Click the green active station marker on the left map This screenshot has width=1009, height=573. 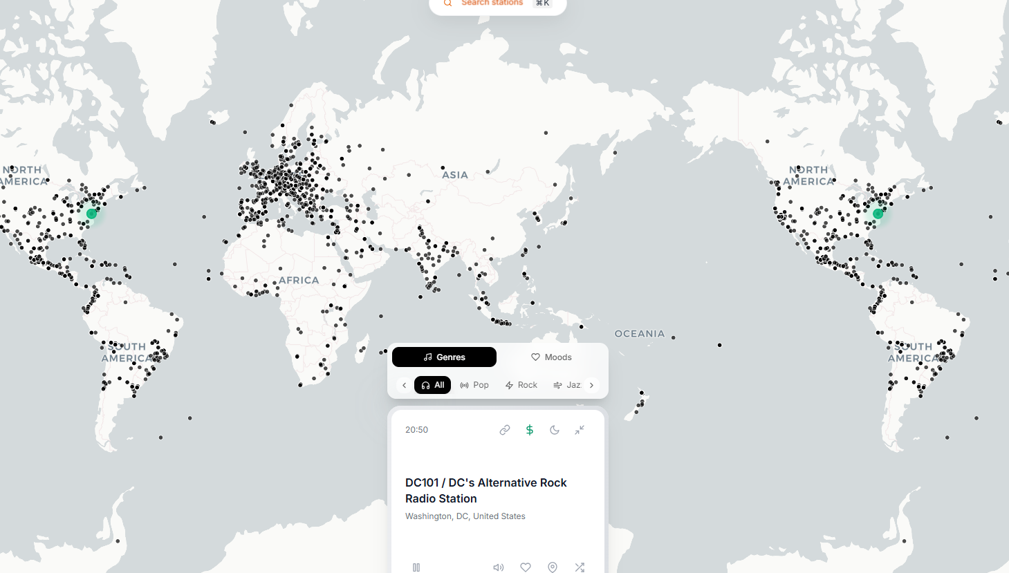click(x=91, y=214)
